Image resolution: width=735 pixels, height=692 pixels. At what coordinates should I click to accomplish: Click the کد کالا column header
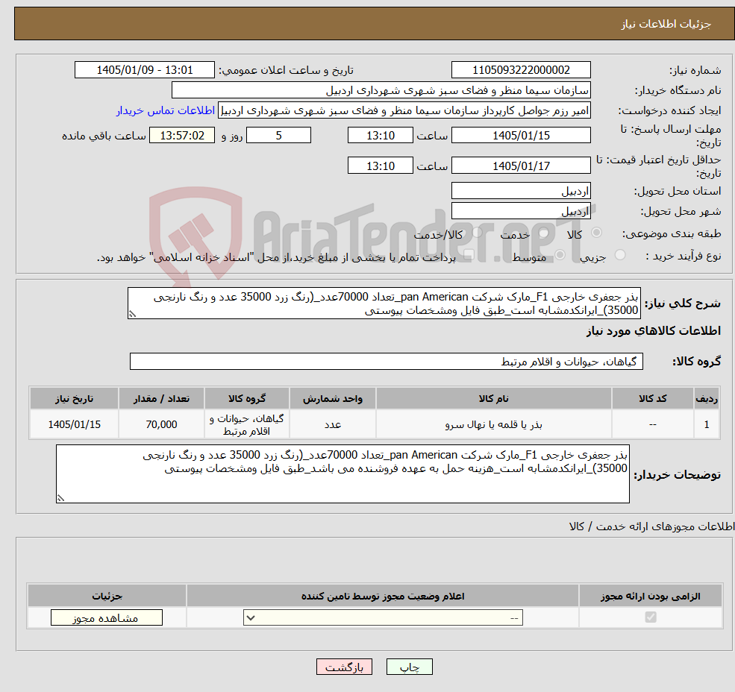point(652,399)
